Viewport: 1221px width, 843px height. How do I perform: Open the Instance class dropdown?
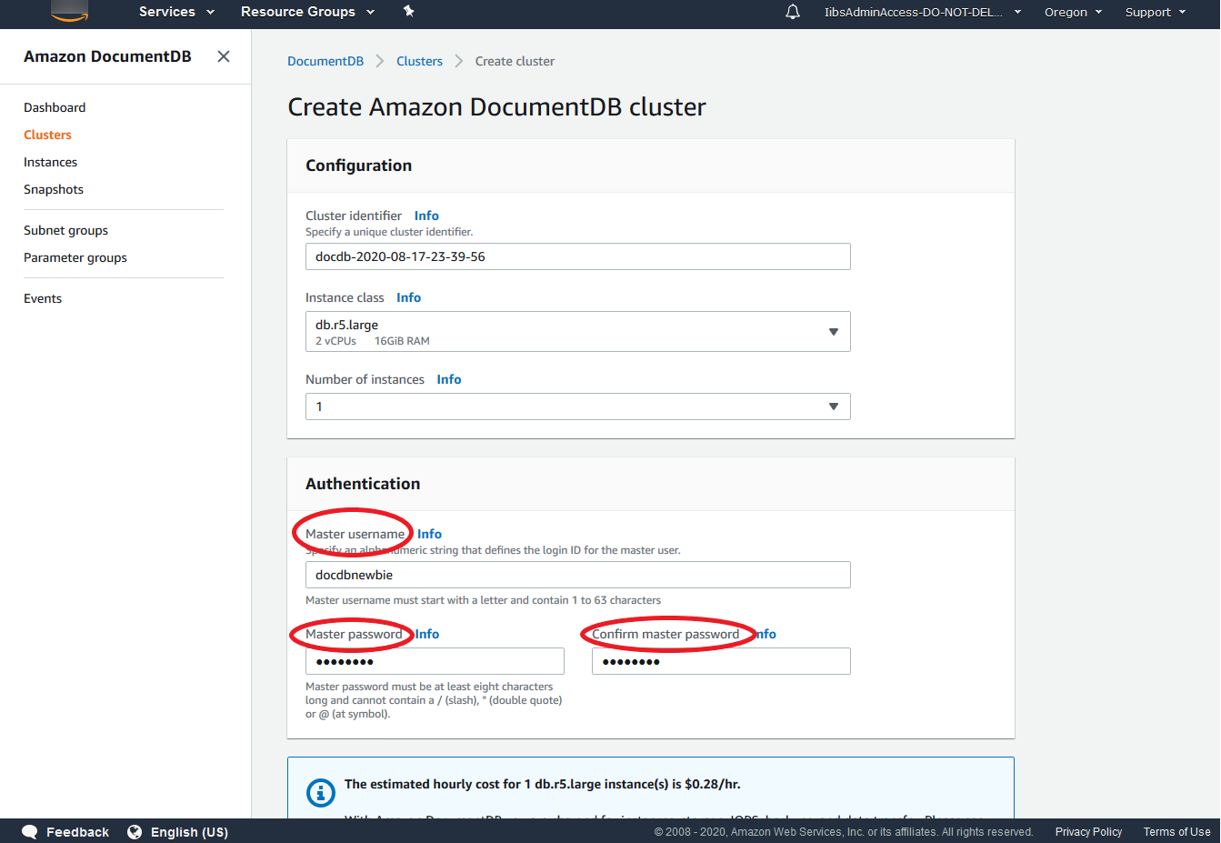577,332
